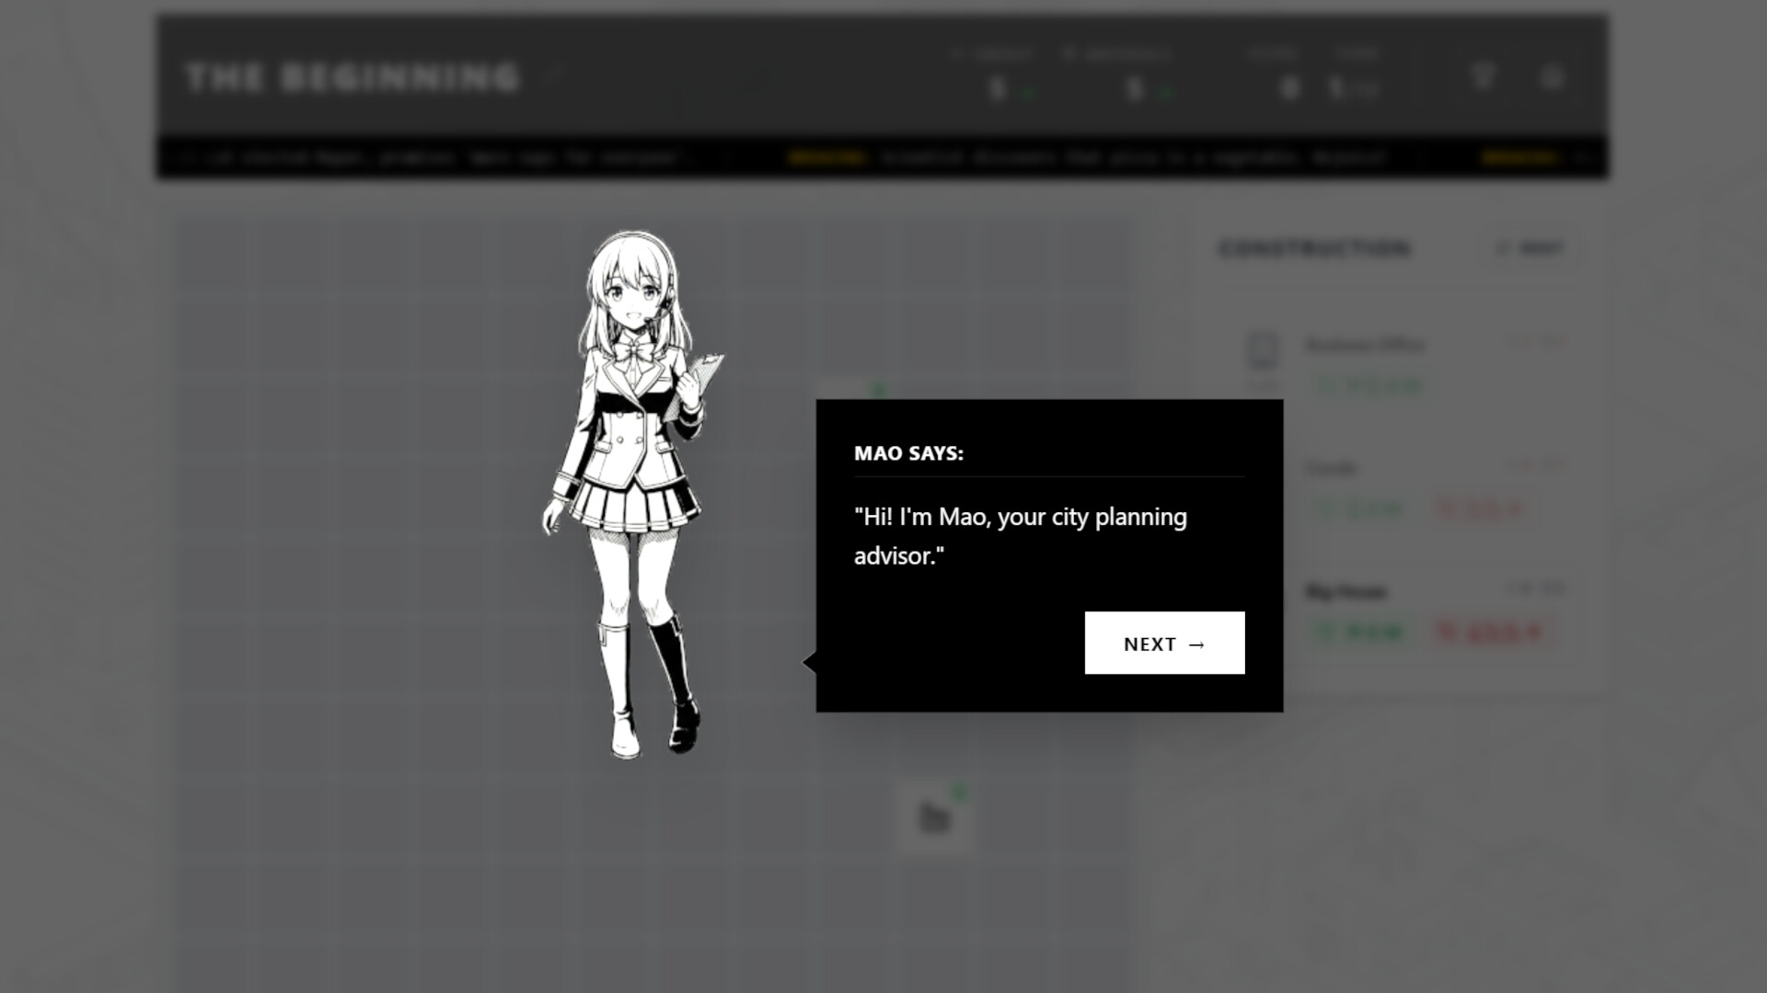Click the citizens count indicator in the header
The height and width of the screenshot is (993, 1767).
pos(1288,87)
